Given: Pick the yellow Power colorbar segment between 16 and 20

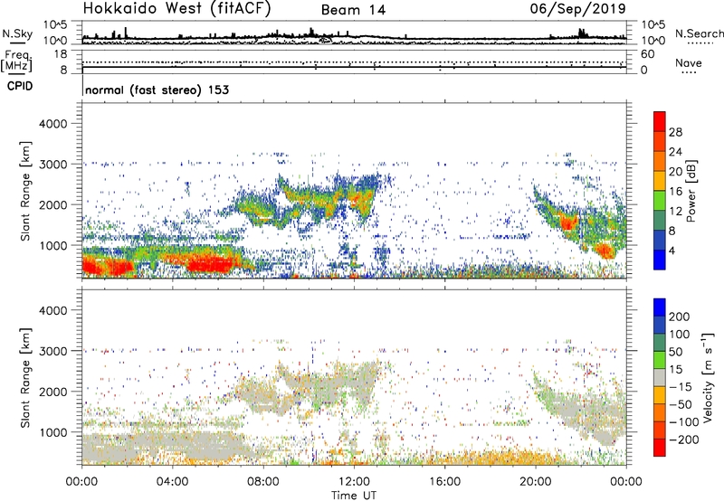Looking at the screenshot, I should (660, 180).
